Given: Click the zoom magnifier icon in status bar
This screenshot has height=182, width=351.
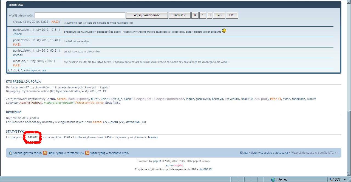Looking at the screenshot, I should (331, 180).
